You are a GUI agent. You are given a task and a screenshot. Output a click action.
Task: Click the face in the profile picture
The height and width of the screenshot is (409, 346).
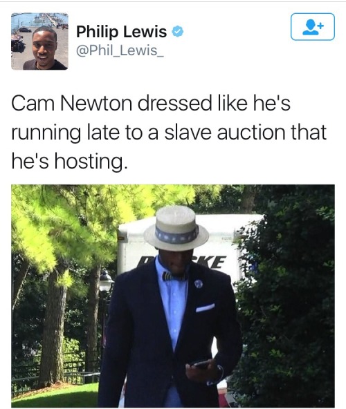coord(44,44)
